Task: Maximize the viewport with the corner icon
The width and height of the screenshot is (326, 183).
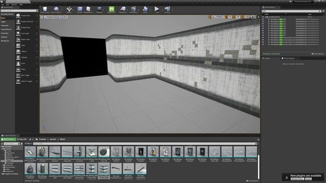Action: click(x=258, y=17)
